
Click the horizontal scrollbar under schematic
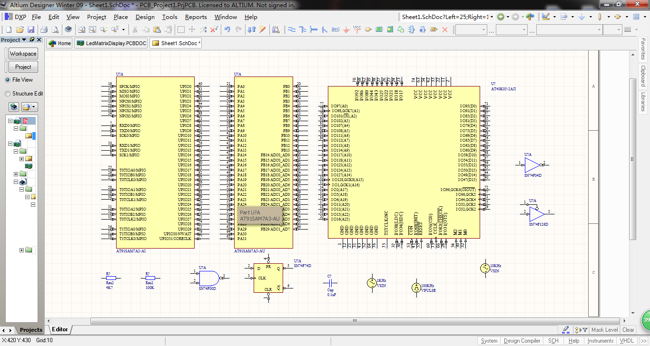355,321
